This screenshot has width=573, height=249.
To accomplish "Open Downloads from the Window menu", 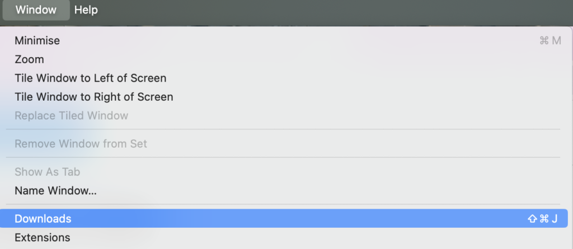I will point(43,219).
